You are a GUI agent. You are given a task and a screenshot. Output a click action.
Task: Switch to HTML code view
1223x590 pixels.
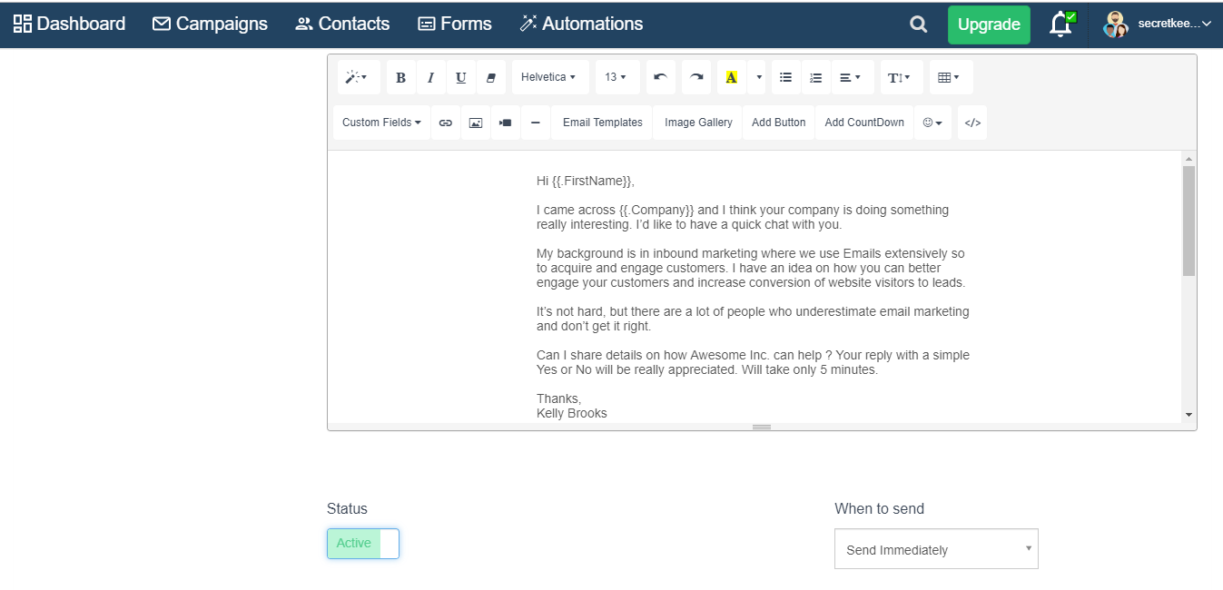click(x=971, y=123)
